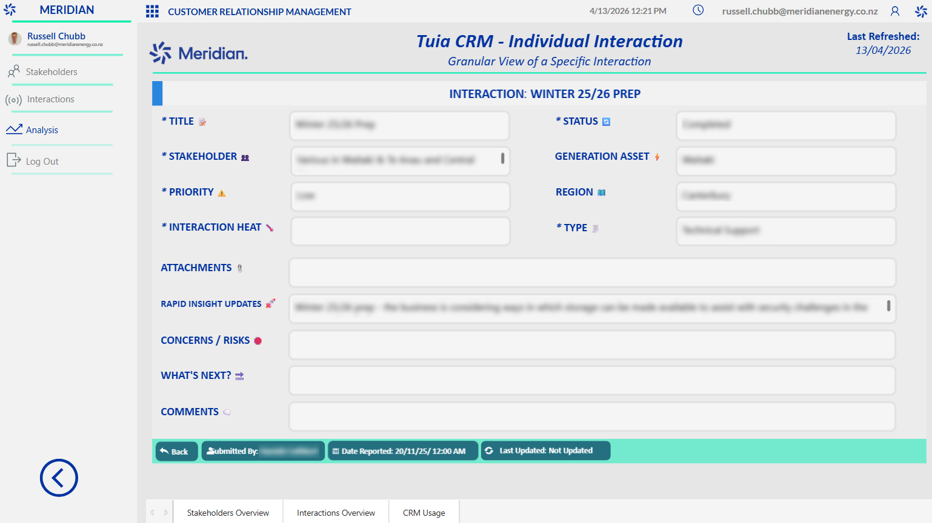The height and width of the screenshot is (523, 932).
Task: Click the rocket icon beside RAPID INSIGHT UPDATES
Action: click(x=270, y=303)
